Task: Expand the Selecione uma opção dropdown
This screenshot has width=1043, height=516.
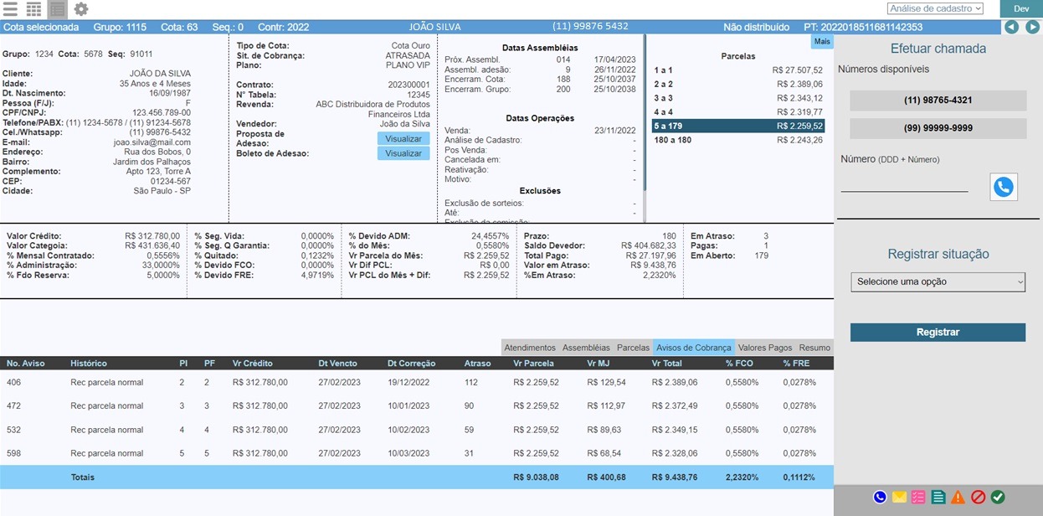Action: (x=938, y=282)
